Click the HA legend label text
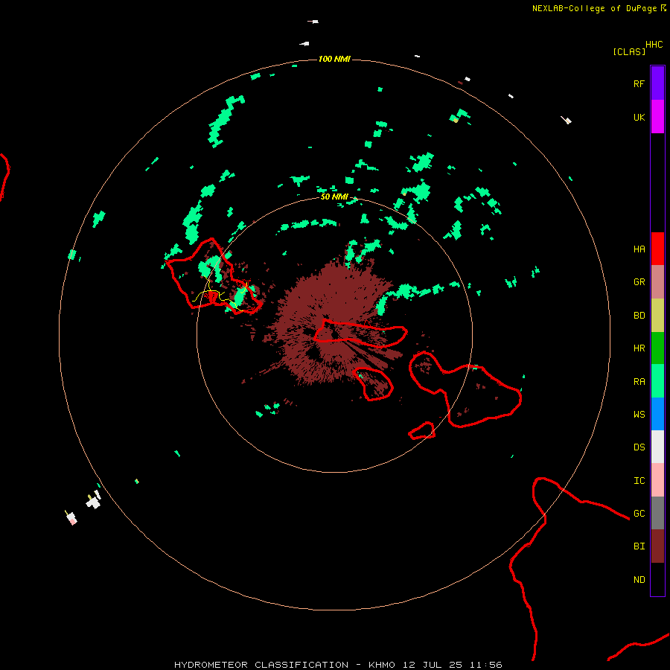 (x=639, y=249)
